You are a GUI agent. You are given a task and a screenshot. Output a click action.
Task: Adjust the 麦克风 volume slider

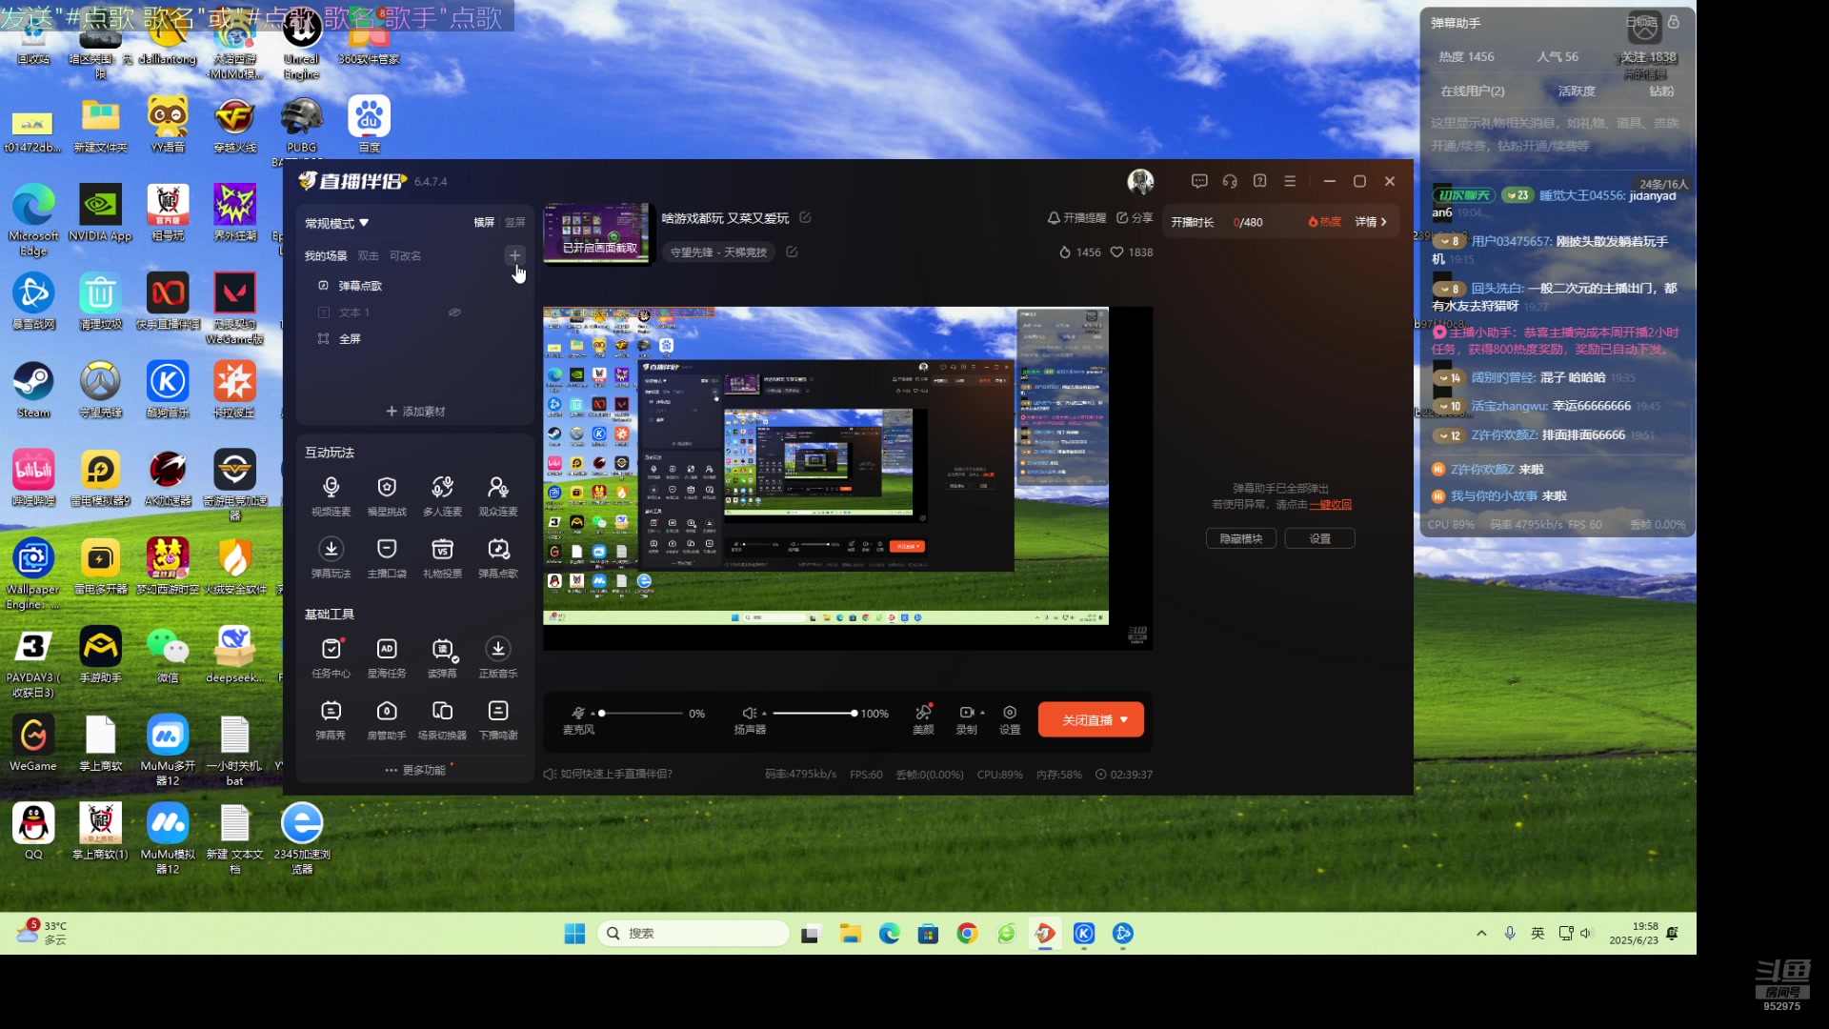click(641, 713)
